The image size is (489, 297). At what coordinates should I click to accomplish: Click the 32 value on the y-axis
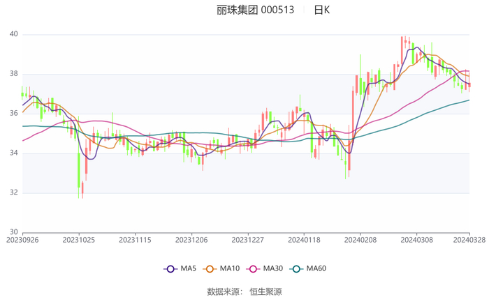(13, 193)
